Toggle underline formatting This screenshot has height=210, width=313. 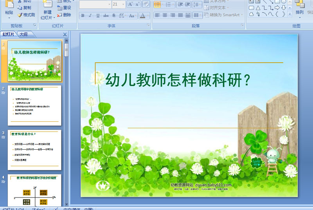pyautogui.click(x=98, y=16)
